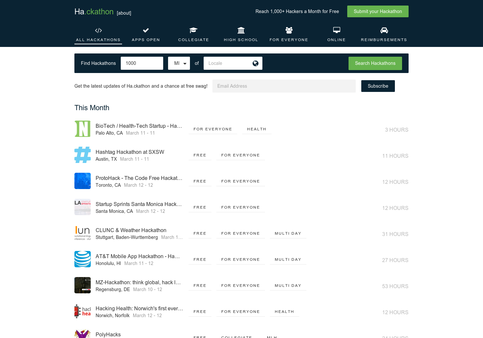Click Multi Day tag on CLUNC row
Screen dimensions: 483x338
[x=288, y=233]
